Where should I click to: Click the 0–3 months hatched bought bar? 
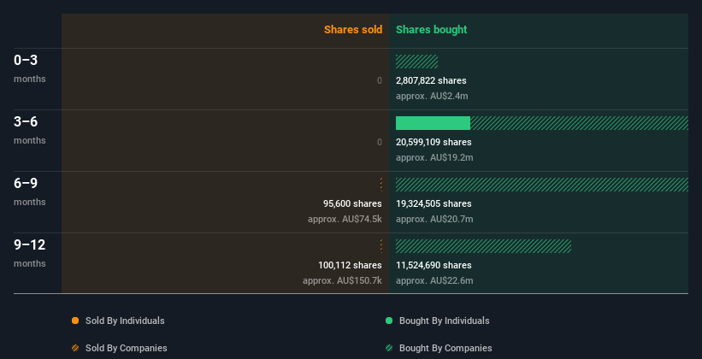click(x=416, y=62)
